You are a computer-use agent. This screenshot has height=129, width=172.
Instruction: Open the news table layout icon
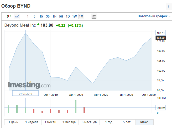click(94, 17)
